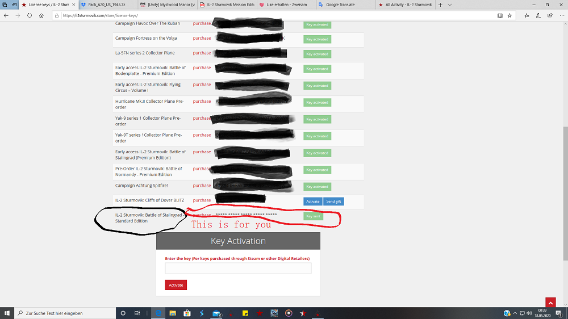Go back to the previous page
Screen dimensions: 568x319
pos(6,15)
